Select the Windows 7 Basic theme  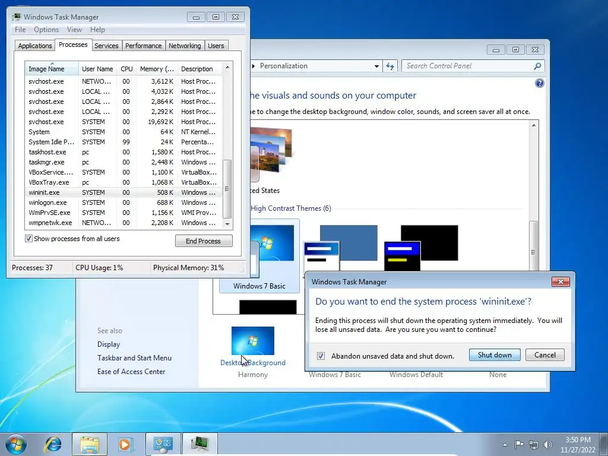(259, 256)
